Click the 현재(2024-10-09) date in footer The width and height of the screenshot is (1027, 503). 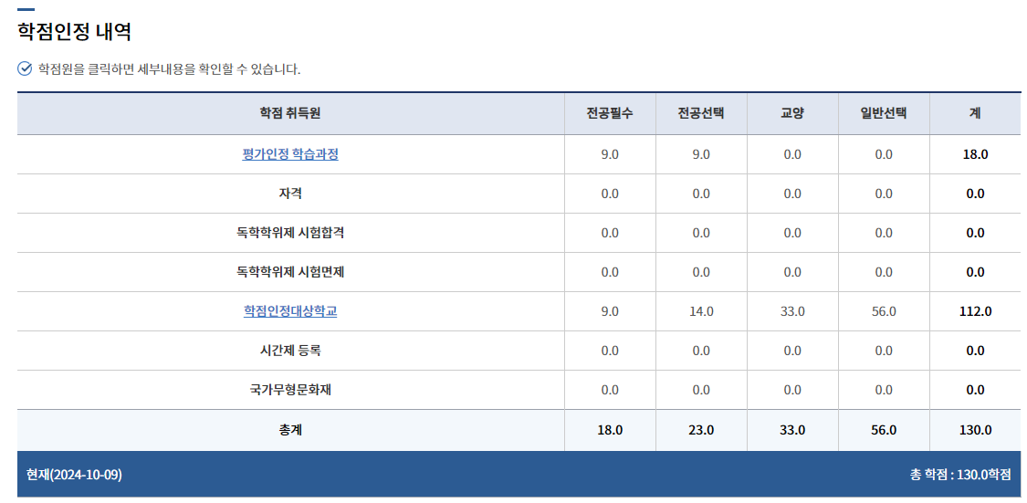(x=74, y=475)
